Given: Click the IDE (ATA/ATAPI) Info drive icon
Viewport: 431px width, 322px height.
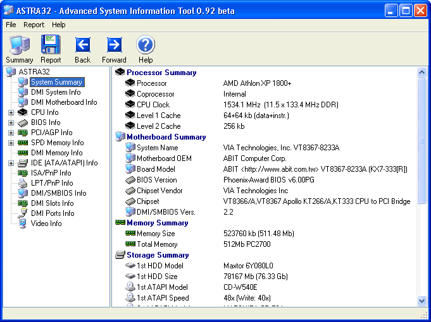Looking at the screenshot, I should (23, 163).
